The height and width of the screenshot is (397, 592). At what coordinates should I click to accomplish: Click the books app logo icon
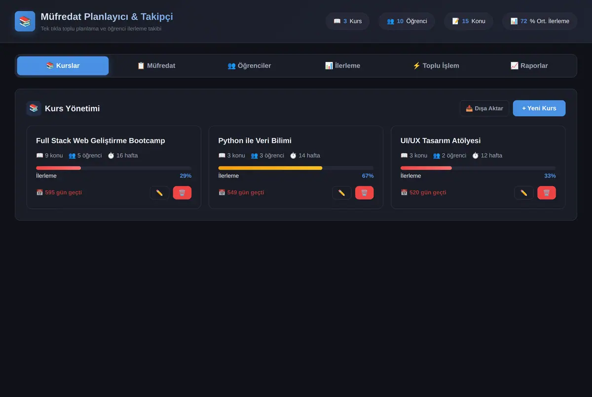(x=25, y=21)
